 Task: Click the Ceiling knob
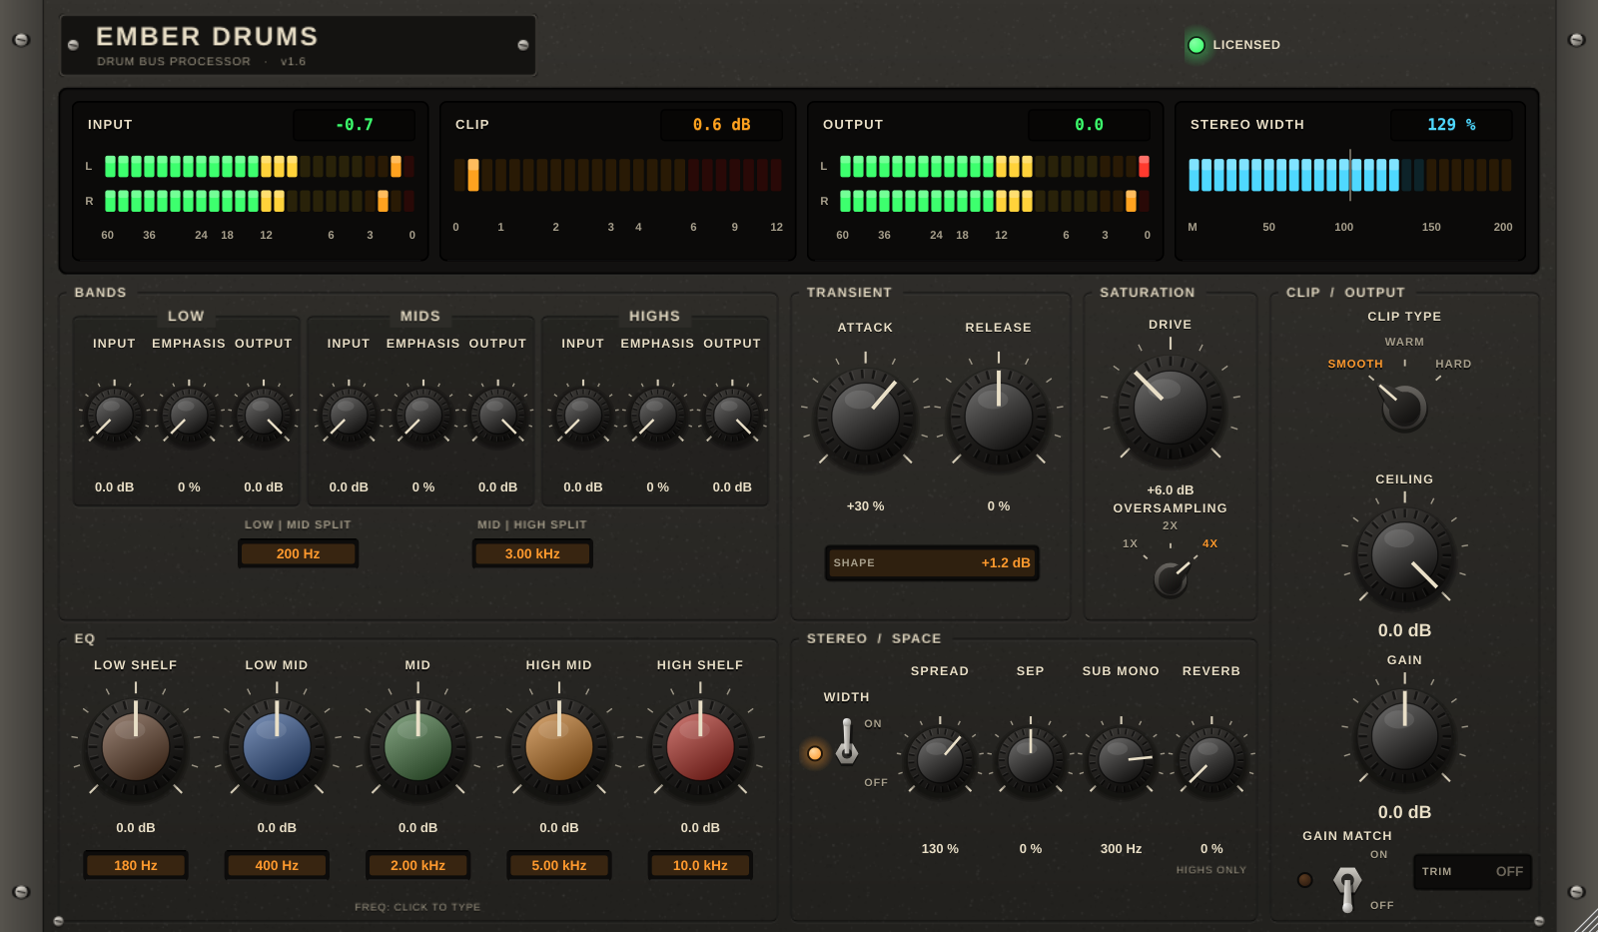pyautogui.click(x=1404, y=556)
